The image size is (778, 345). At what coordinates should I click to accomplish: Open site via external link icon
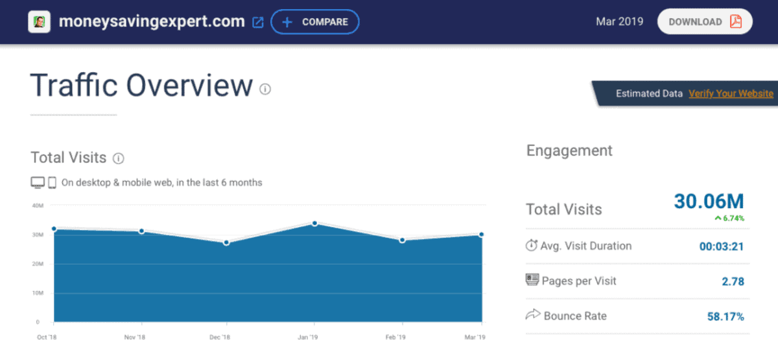pos(257,22)
